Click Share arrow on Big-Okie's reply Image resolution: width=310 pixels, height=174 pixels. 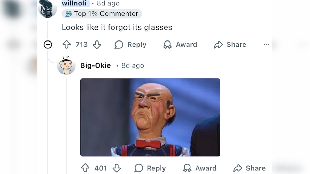pos(237,168)
